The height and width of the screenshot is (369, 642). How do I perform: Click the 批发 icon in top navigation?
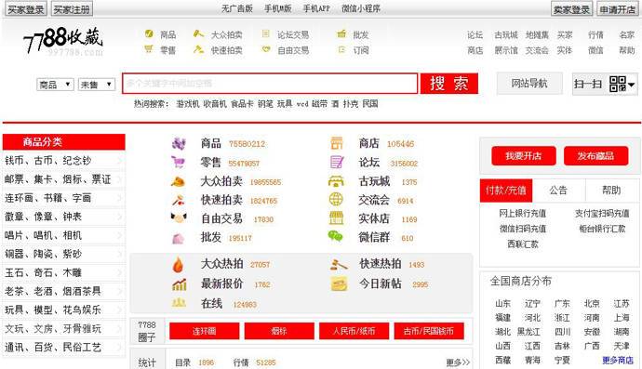pyautogui.click(x=341, y=33)
